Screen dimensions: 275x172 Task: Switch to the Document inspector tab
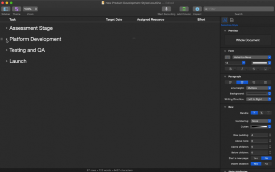pos(232,20)
